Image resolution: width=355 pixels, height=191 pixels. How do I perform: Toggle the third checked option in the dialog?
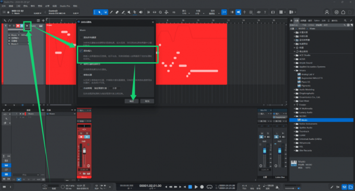[x=81, y=64]
